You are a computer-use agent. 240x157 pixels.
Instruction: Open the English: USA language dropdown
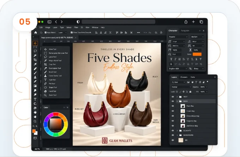tap(178, 69)
